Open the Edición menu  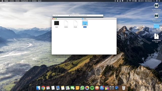17,1
